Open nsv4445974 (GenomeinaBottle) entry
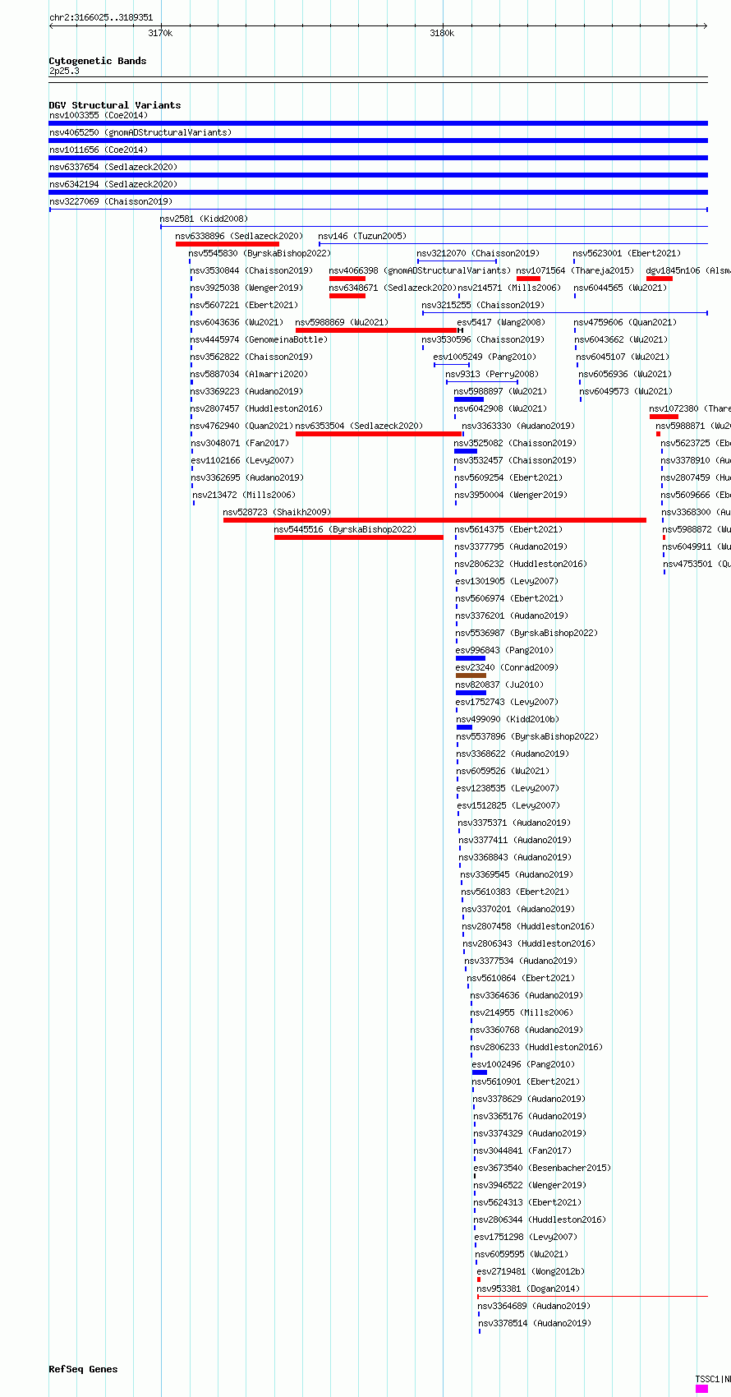This screenshot has height=1397, width=731. click(260, 339)
